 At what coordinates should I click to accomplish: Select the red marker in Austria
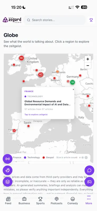[x=88, y=96]
